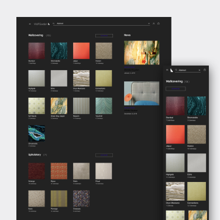This screenshot has height=220, width=220.
Task: Open the shopping bag icon in mobile header
Action: point(205,70)
